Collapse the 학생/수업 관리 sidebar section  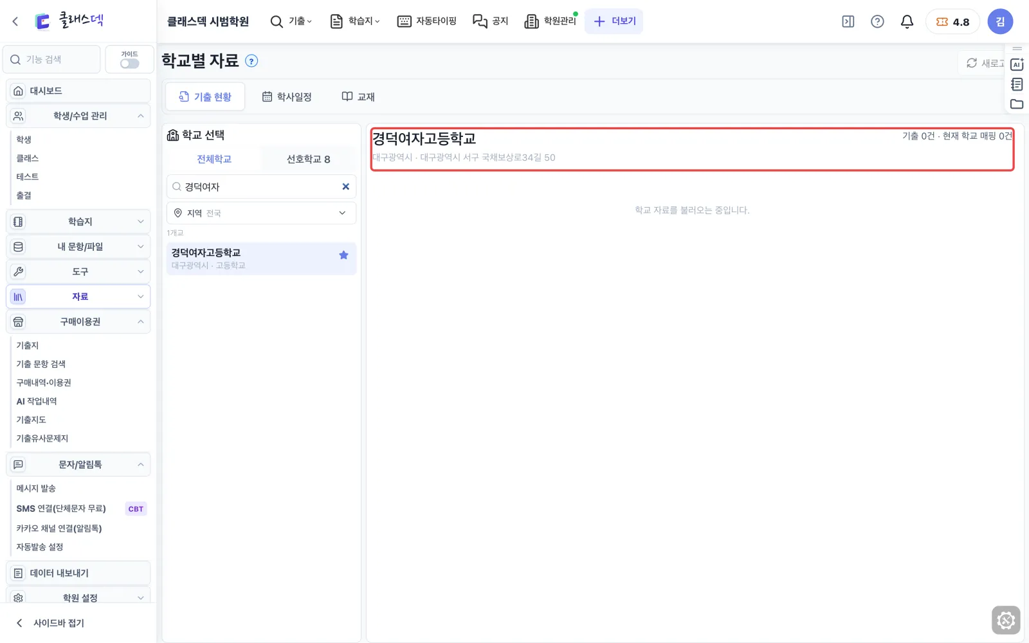[x=78, y=116]
